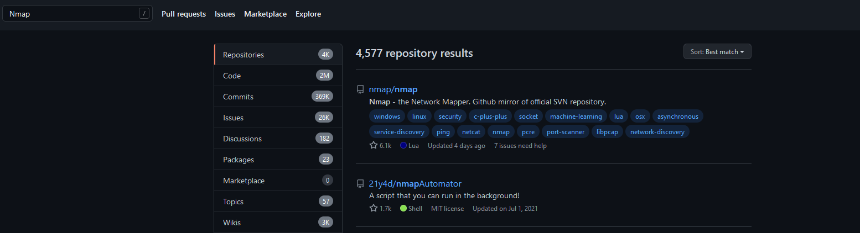Click the MIT license text
860x233 pixels.
[448, 209]
